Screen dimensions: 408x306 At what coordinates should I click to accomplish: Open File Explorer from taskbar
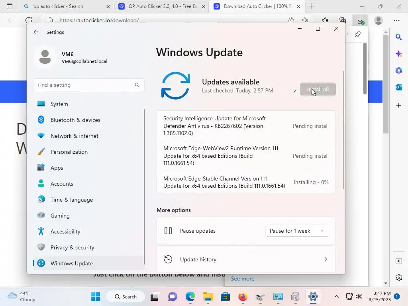208,296
